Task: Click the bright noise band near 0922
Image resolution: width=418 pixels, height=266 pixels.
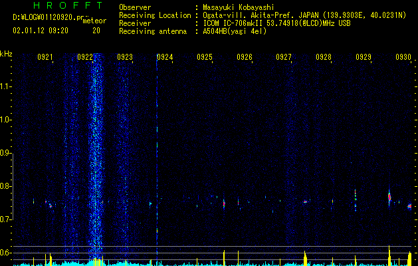Action: click(x=96, y=155)
